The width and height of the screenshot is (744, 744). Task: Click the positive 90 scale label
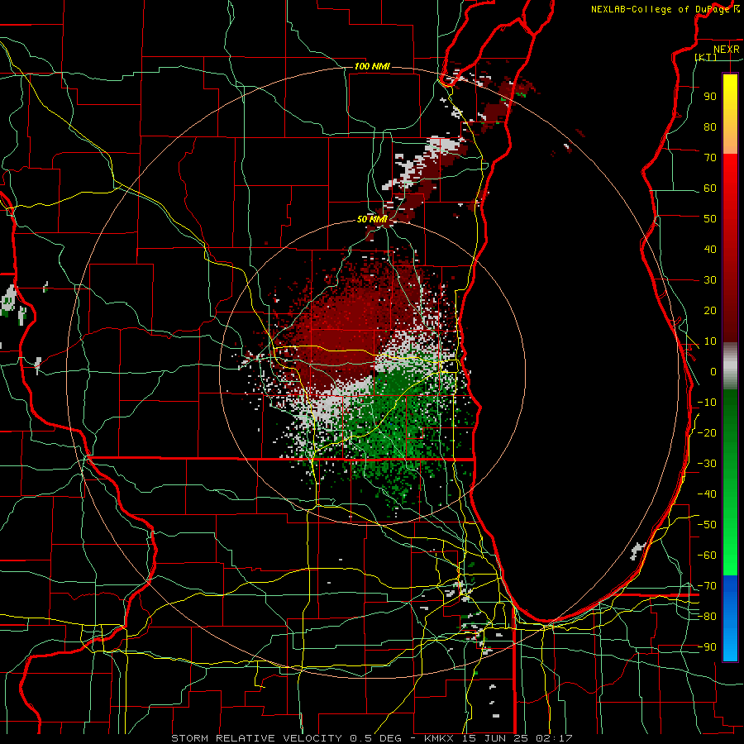pyautogui.click(x=710, y=97)
